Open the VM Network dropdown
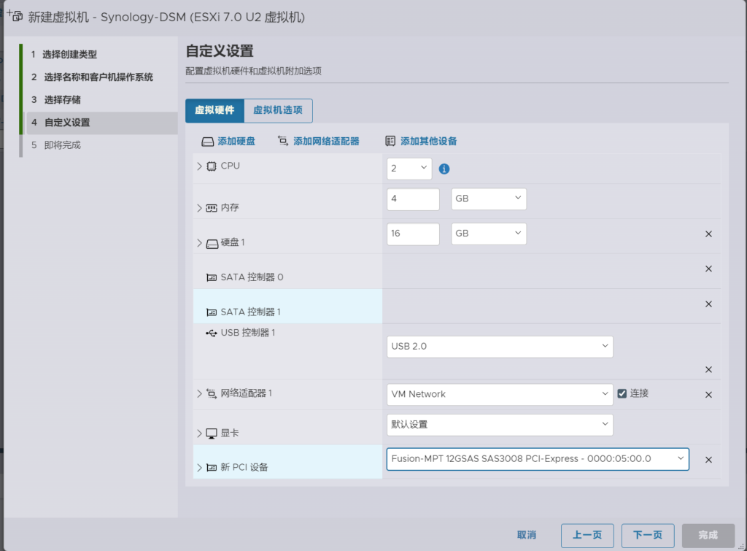This screenshot has height=551, width=747. click(x=500, y=394)
